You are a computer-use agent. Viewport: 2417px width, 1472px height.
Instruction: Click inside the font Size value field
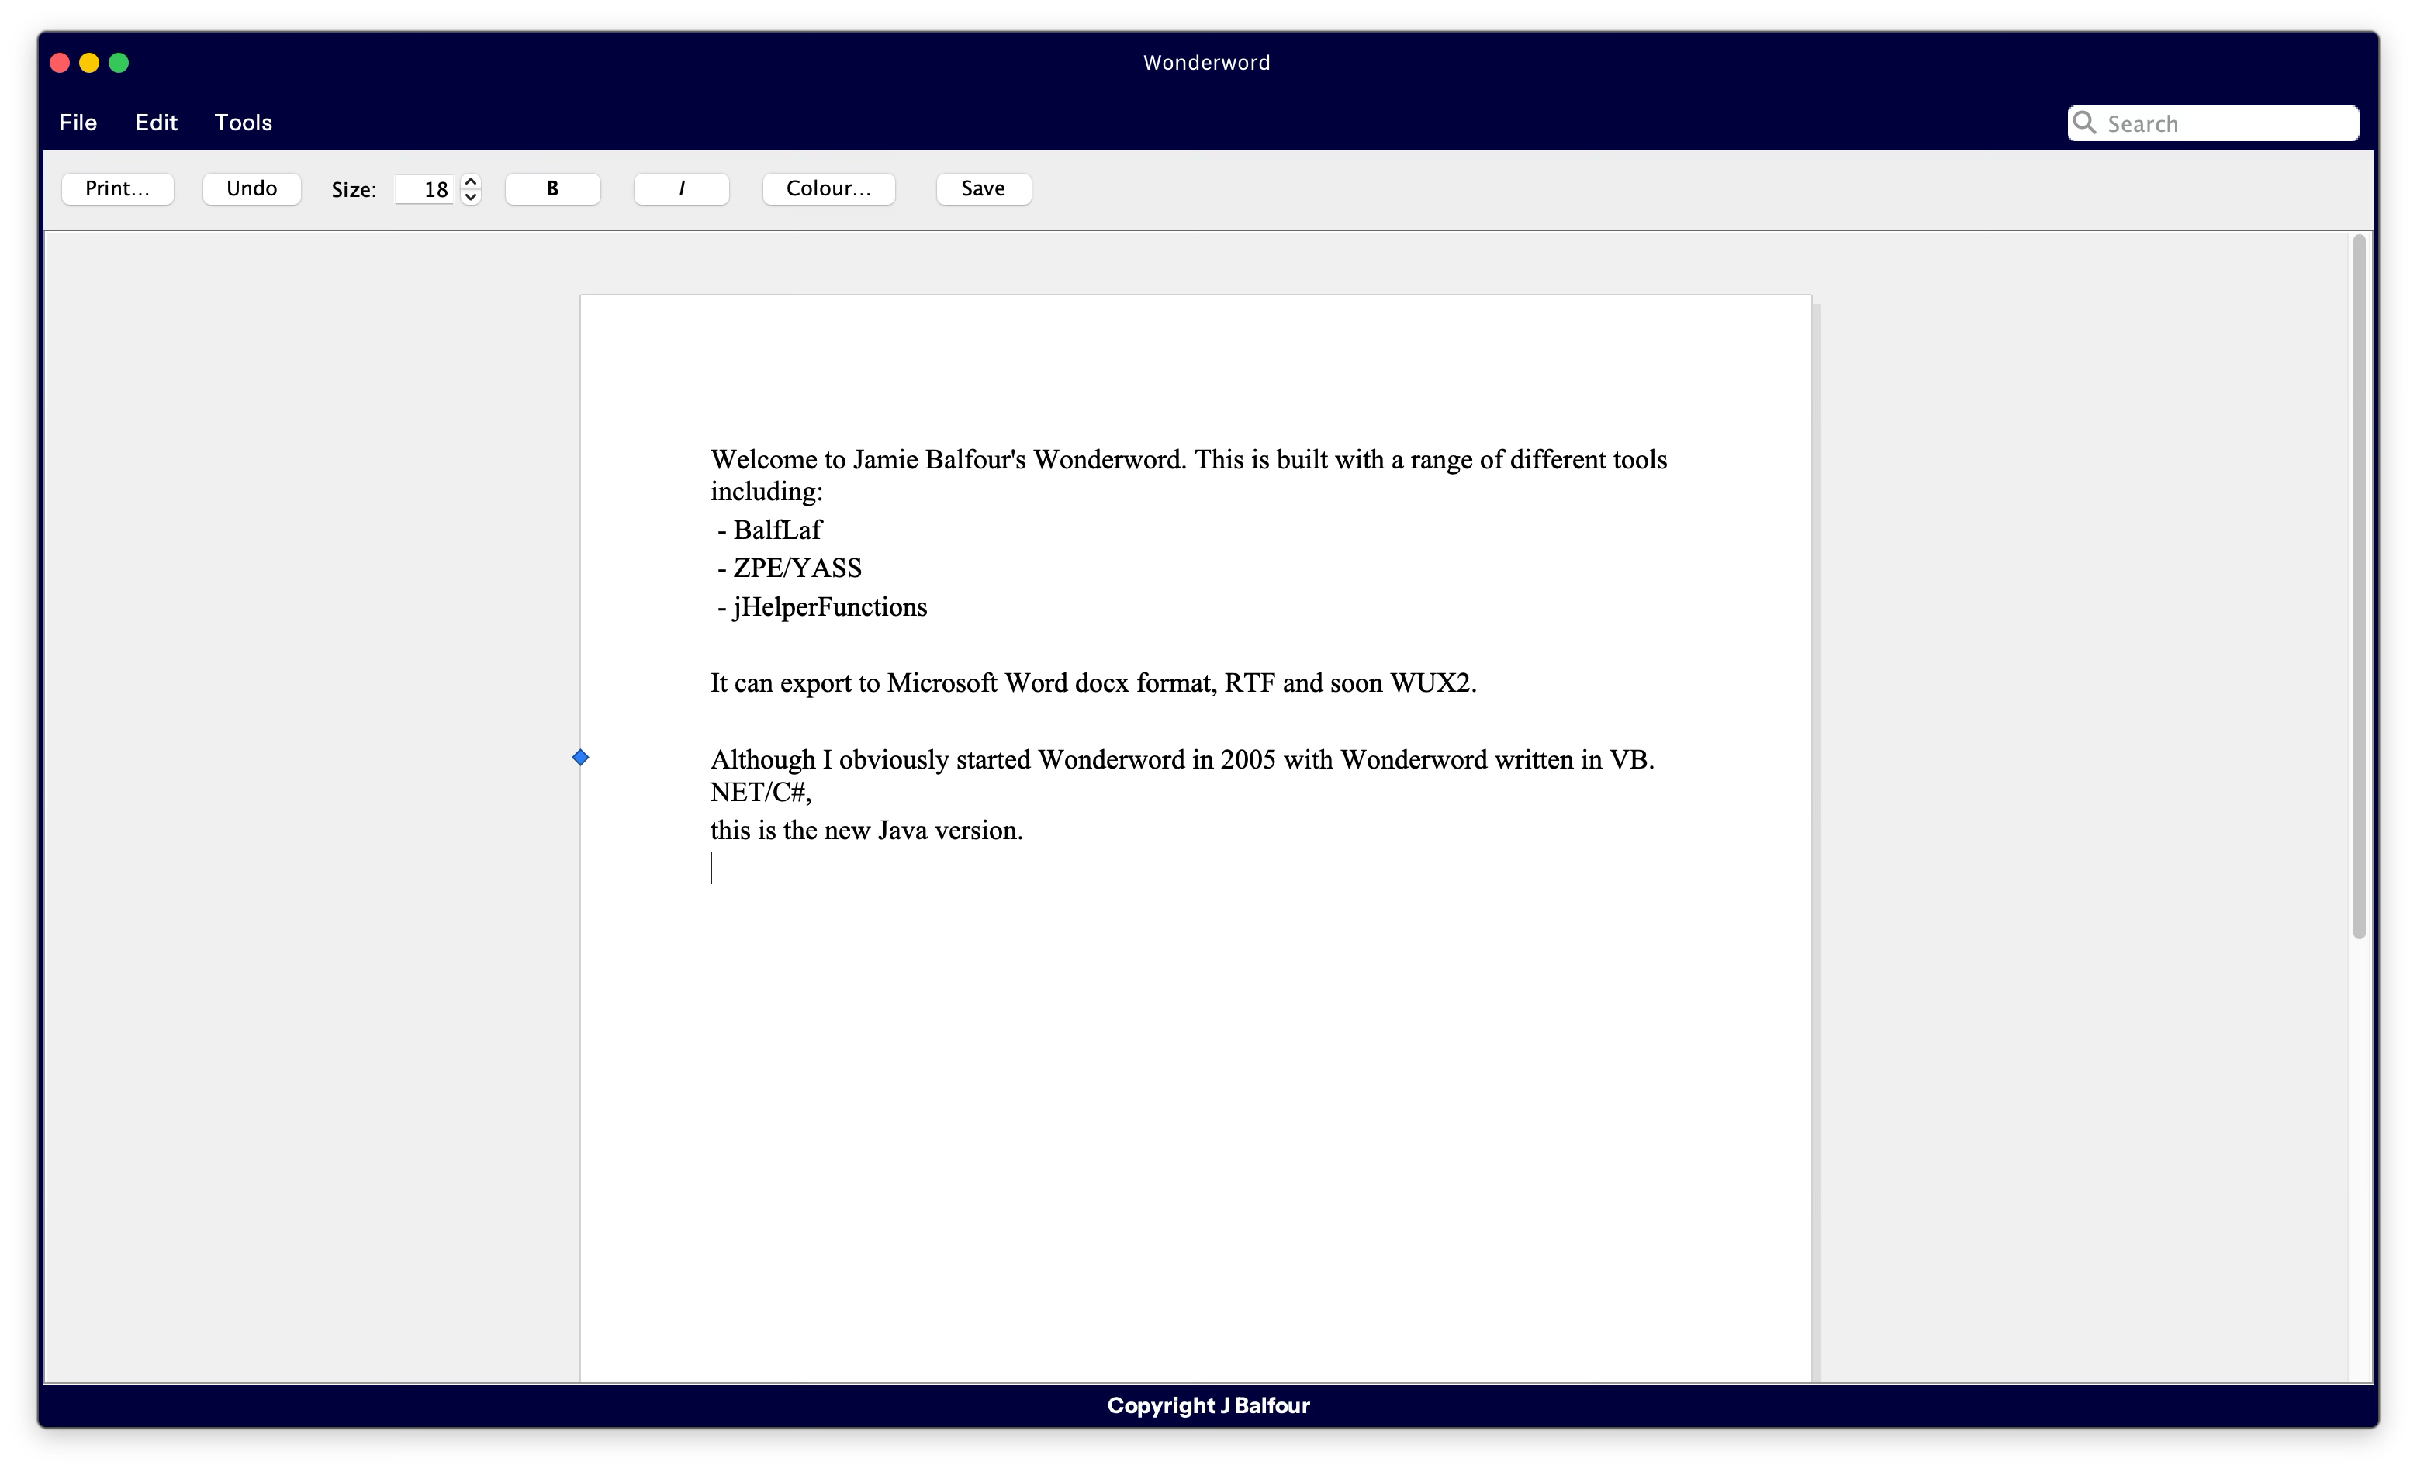pos(425,189)
